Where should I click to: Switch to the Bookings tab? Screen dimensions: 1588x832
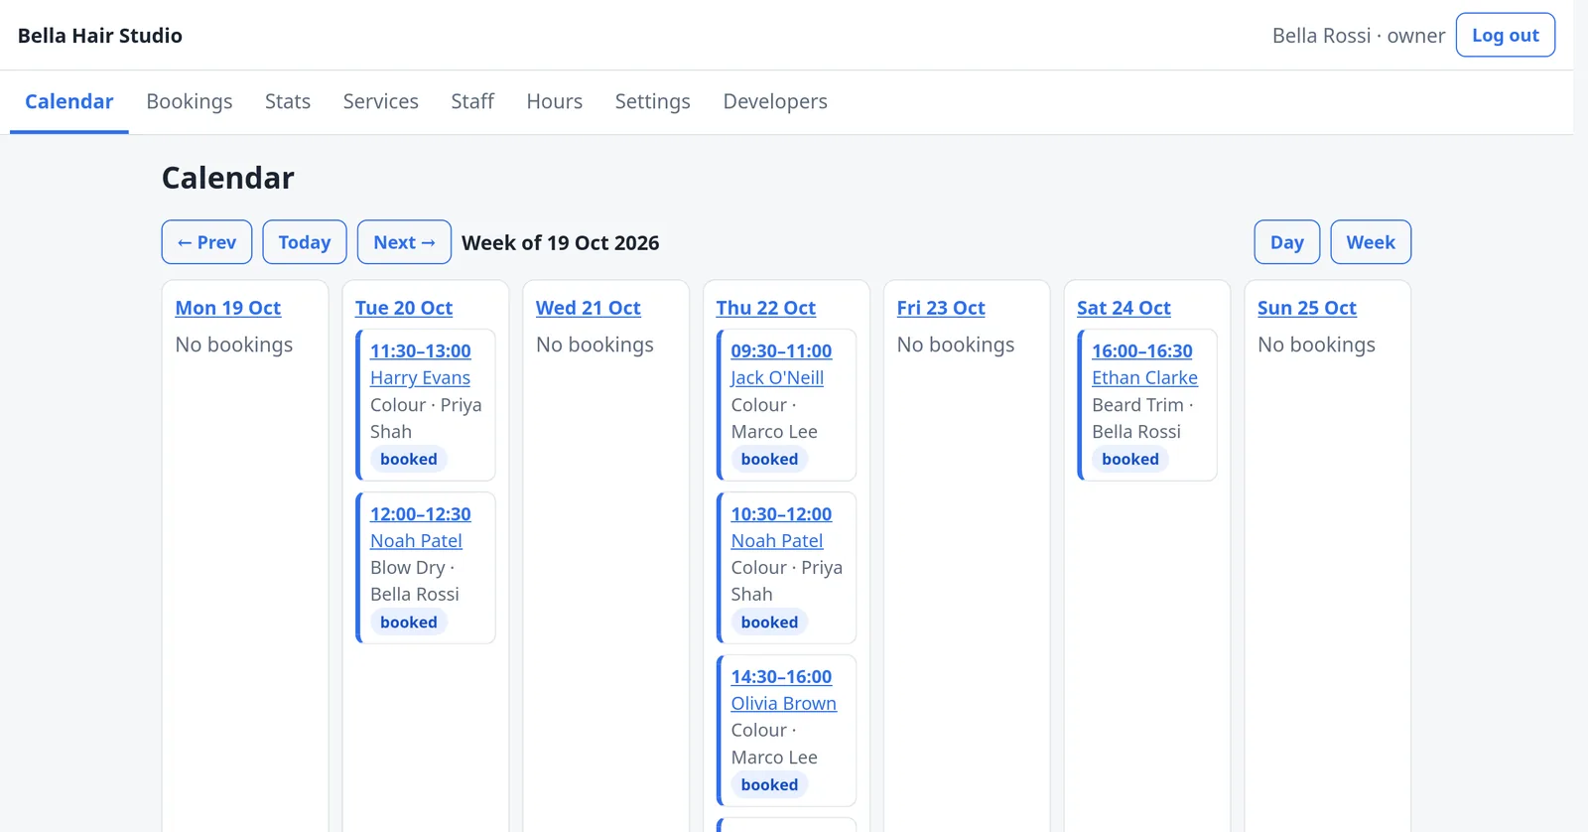[x=189, y=101]
